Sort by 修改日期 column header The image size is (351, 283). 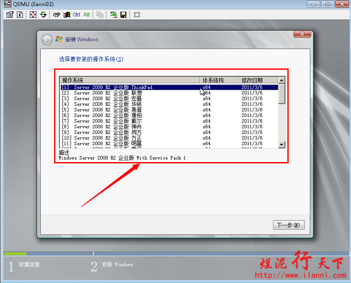258,80
